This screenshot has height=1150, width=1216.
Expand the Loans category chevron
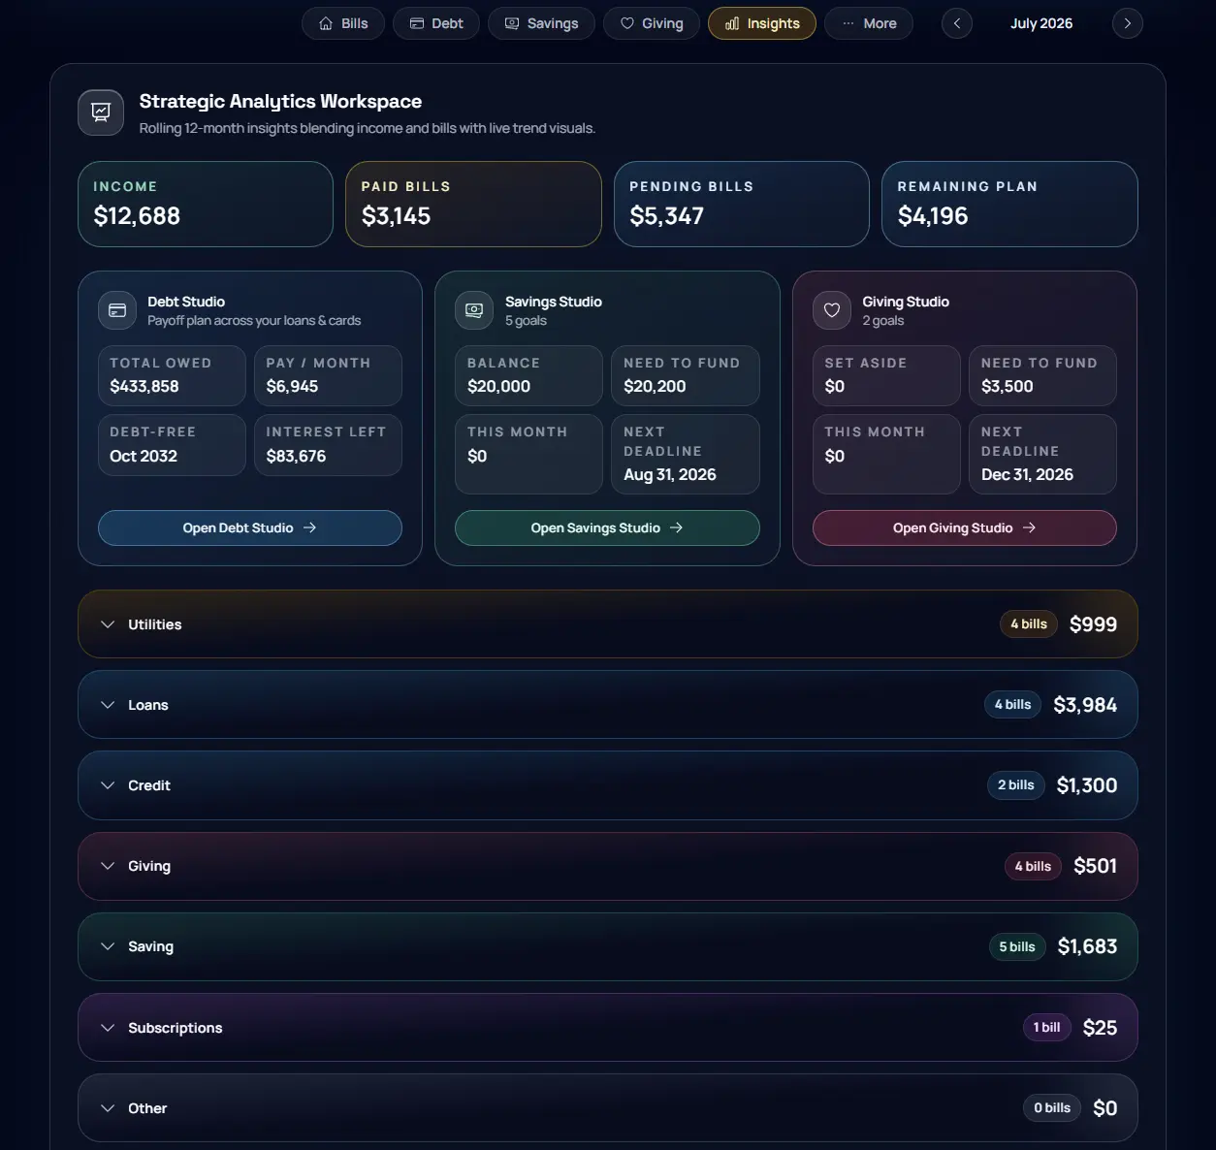click(108, 705)
